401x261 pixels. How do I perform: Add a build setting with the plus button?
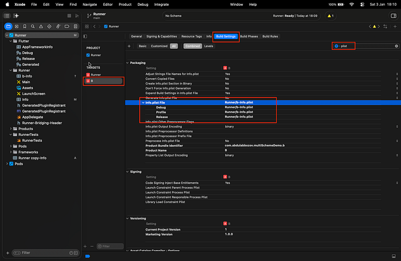pos(129,46)
